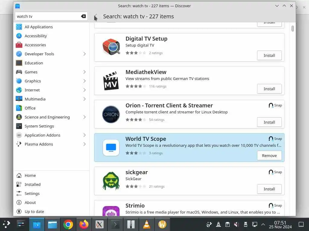
Task: Click the Graphics category icon
Action: pyautogui.click(x=19, y=81)
